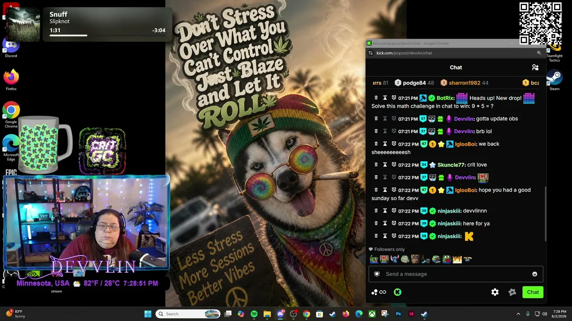Click the moderator splat icon beside Chat button

(x=512, y=292)
